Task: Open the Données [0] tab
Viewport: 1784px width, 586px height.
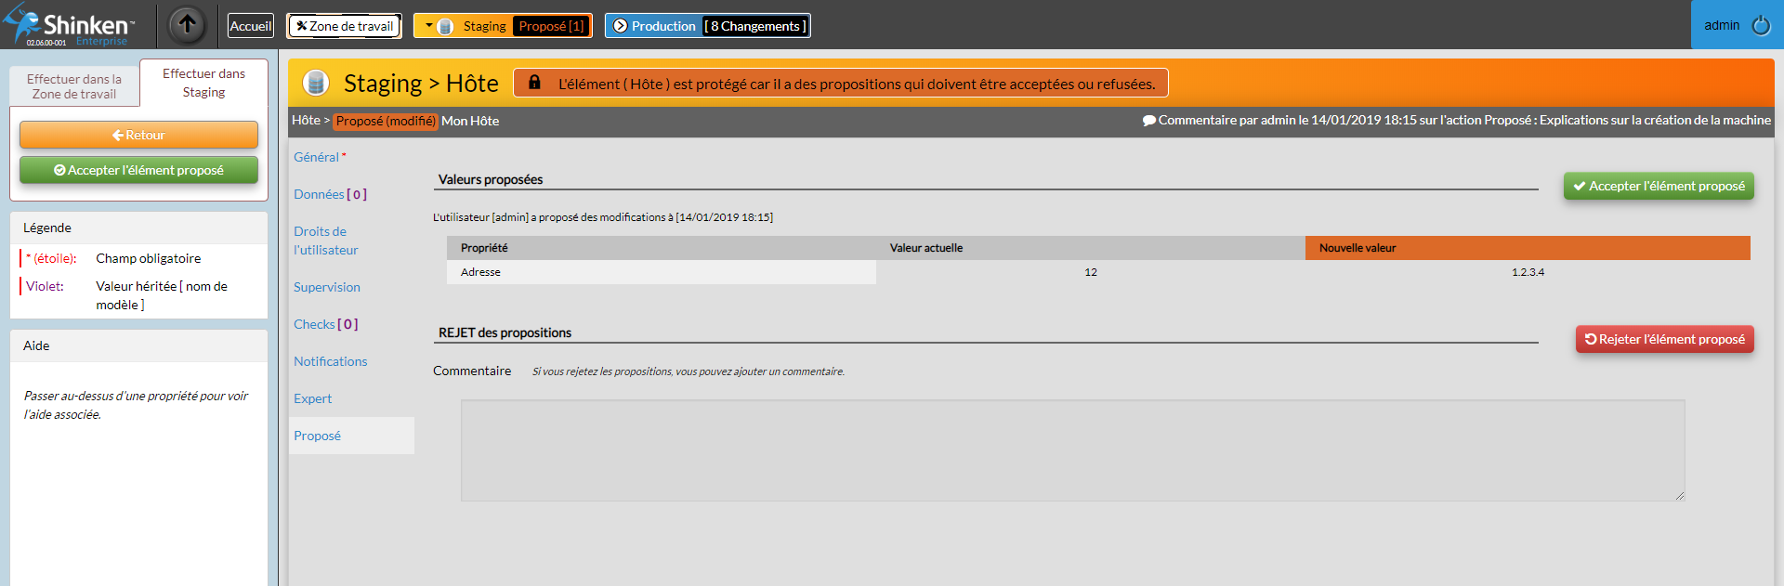Action: (330, 194)
